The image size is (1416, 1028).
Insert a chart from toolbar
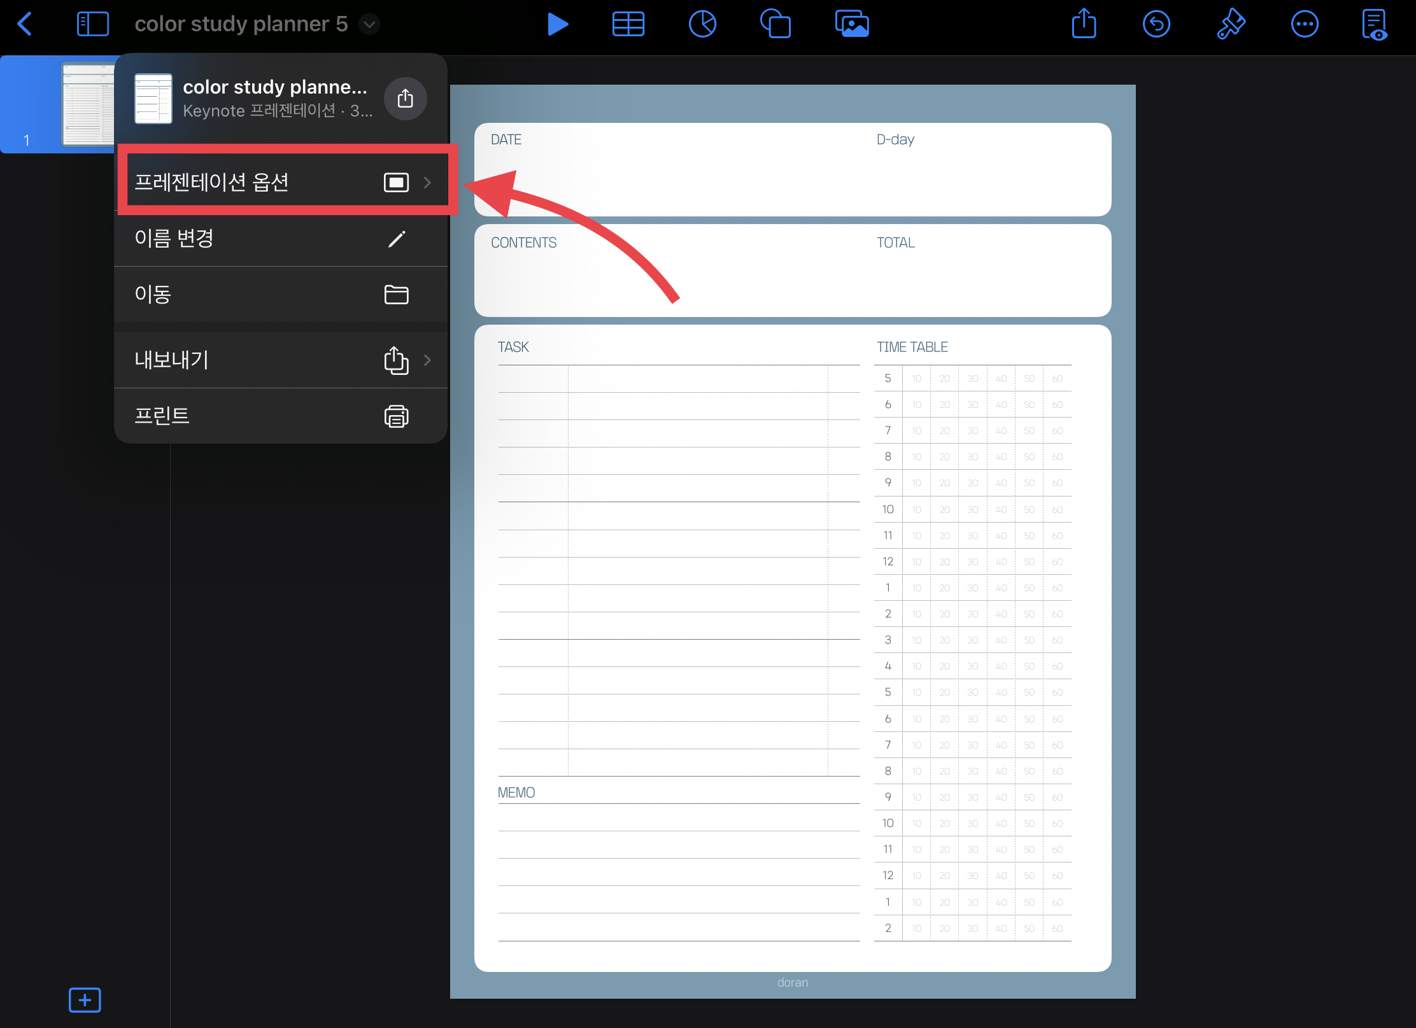pos(702,24)
